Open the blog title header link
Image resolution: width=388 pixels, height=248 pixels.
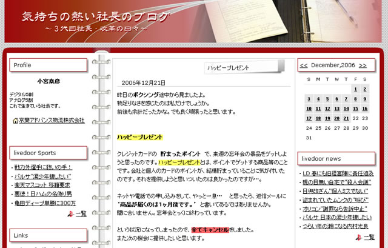click(96, 17)
